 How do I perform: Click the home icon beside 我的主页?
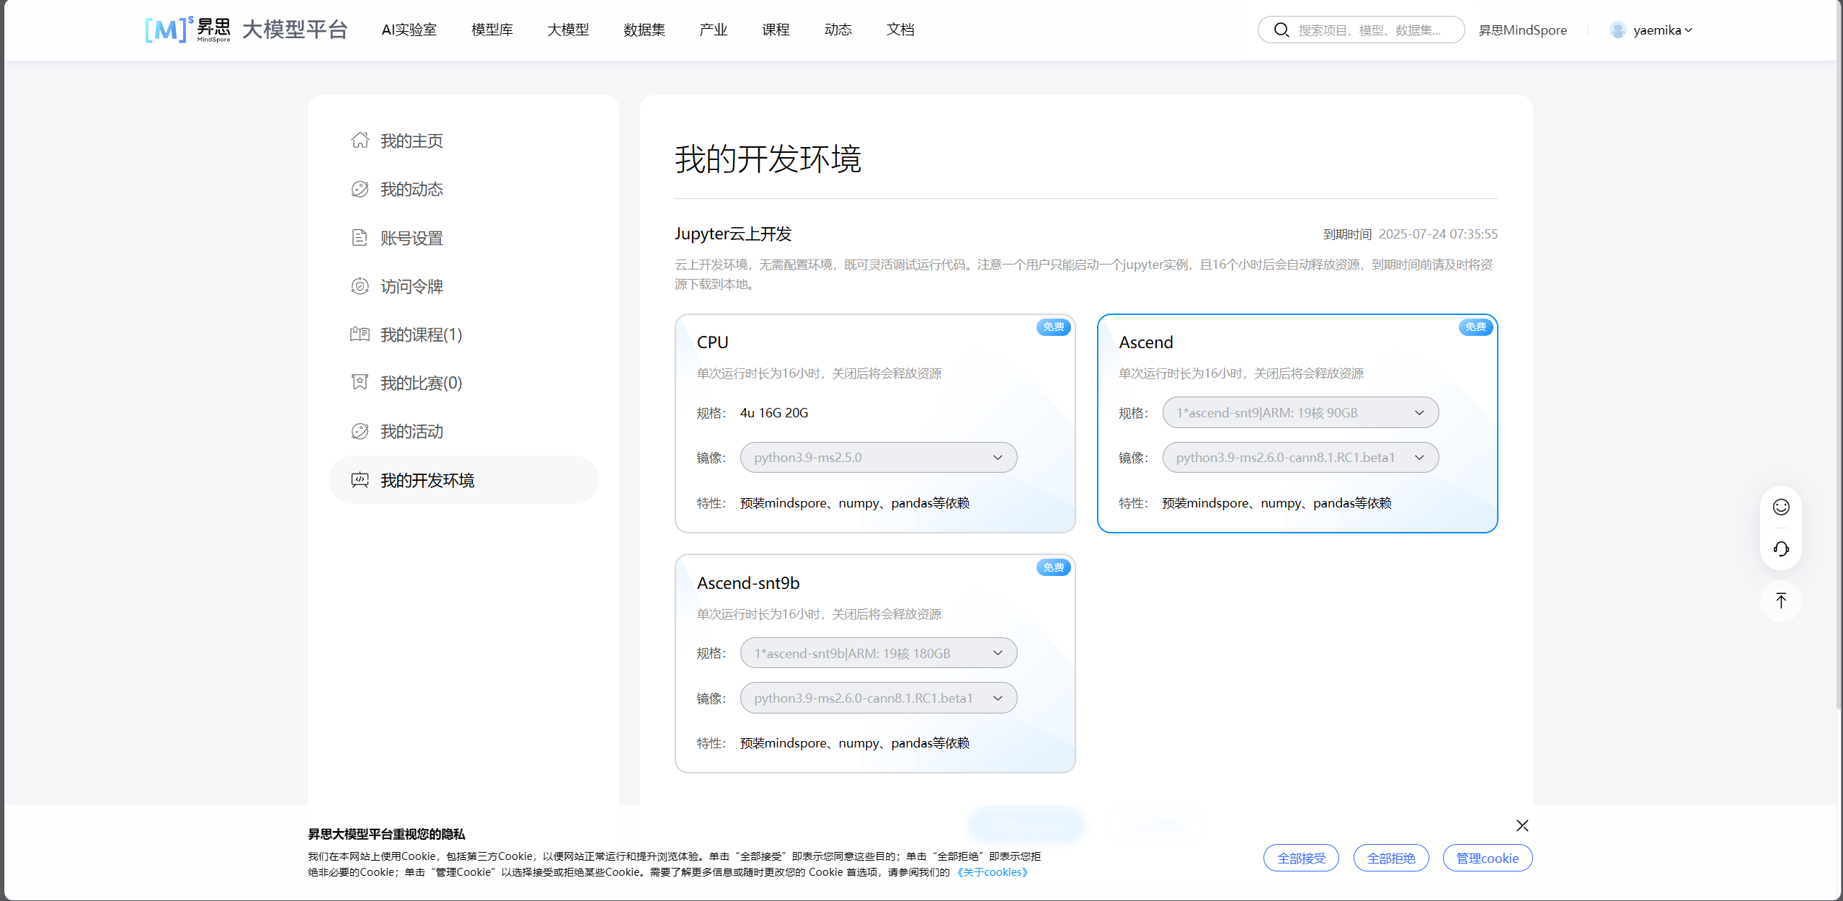coord(360,141)
